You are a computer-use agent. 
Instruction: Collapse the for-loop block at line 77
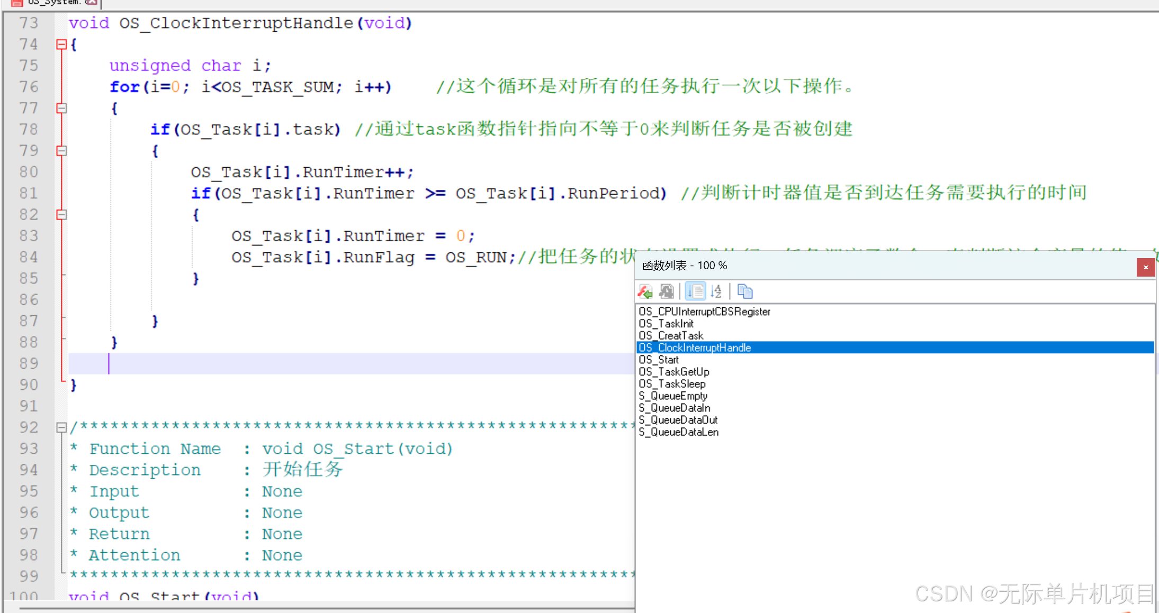[61, 108]
